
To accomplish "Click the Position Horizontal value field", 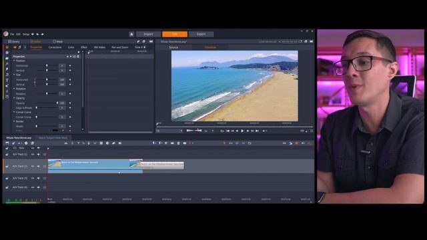I will coord(62,65).
